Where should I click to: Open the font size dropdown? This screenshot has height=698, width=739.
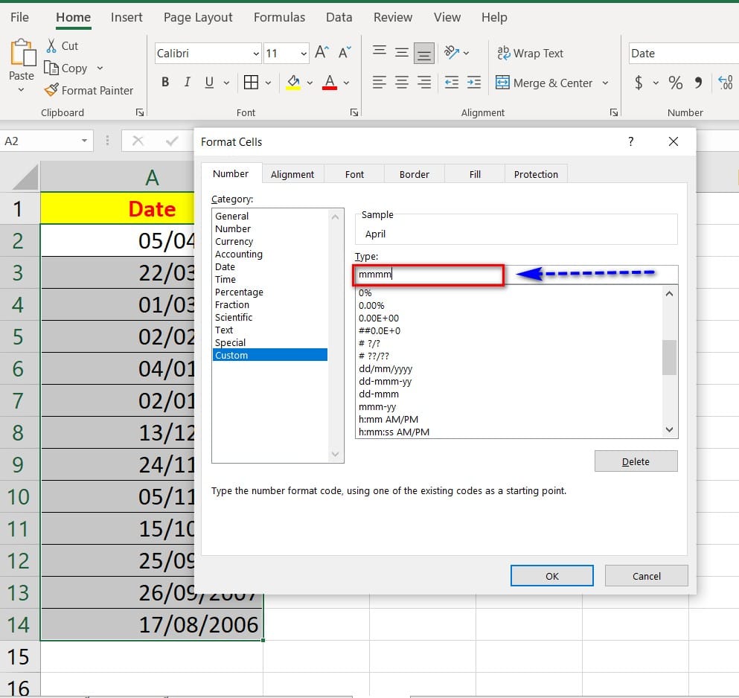304,54
